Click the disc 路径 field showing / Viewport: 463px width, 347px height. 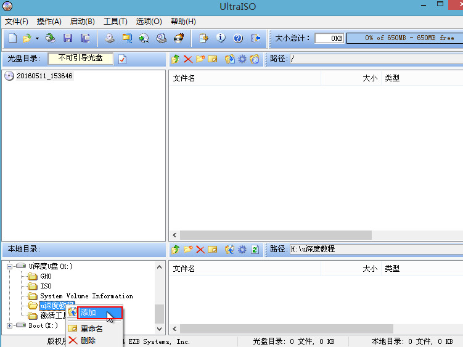pos(376,59)
